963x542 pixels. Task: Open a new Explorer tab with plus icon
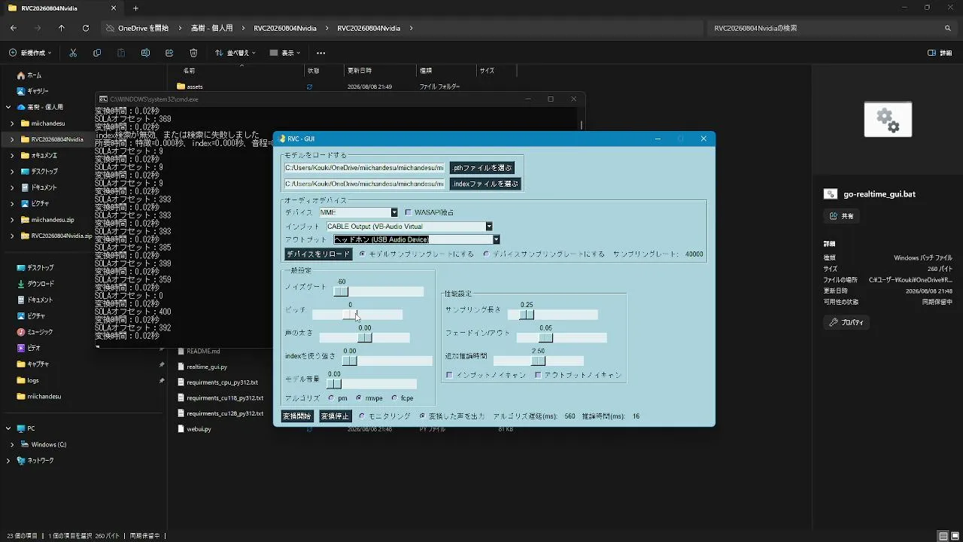[135, 8]
